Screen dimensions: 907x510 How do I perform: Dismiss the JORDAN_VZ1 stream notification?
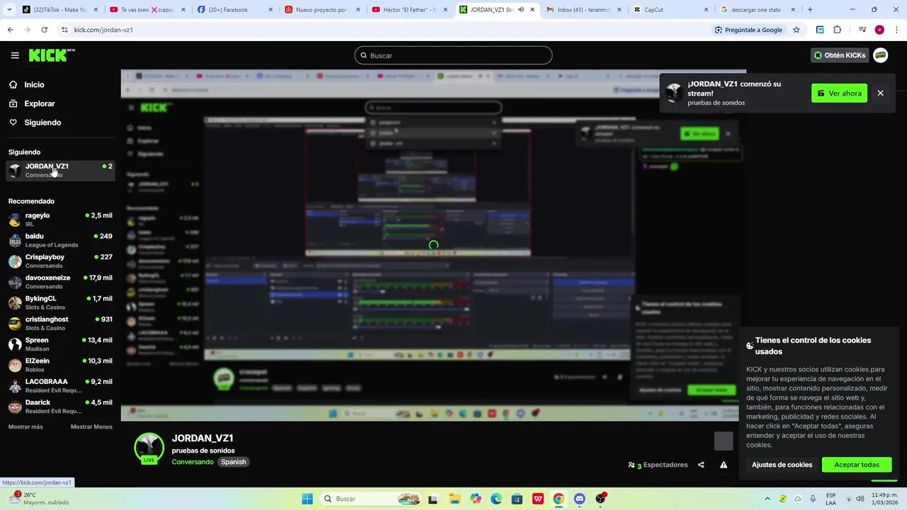(880, 93)
